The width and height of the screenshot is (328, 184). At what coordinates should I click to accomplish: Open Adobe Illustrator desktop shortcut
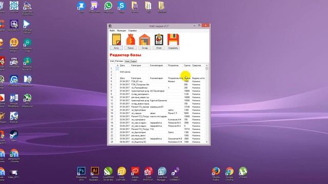(95, 174)
